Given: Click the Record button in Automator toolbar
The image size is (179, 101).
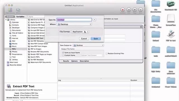Looking at the screenshot, I should tap(123, 10).
